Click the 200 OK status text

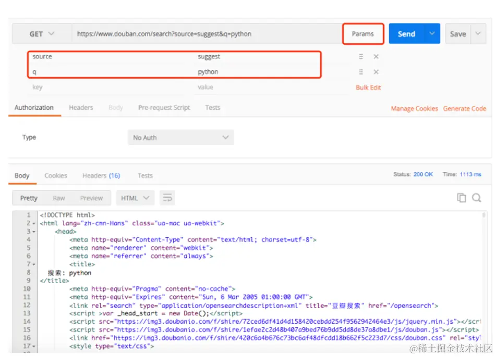[423, 174]
